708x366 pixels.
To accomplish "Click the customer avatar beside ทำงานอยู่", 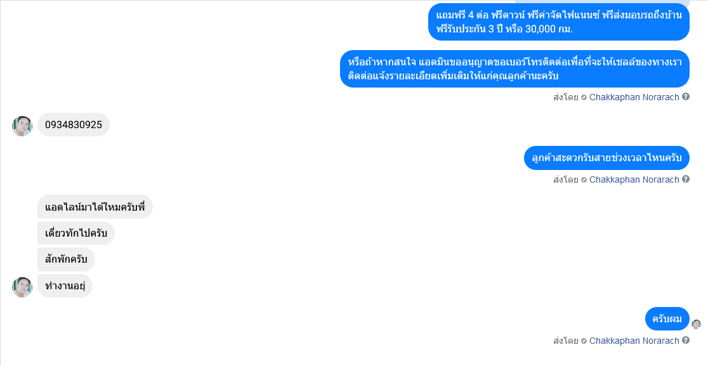I will click(x=22, y=287).
